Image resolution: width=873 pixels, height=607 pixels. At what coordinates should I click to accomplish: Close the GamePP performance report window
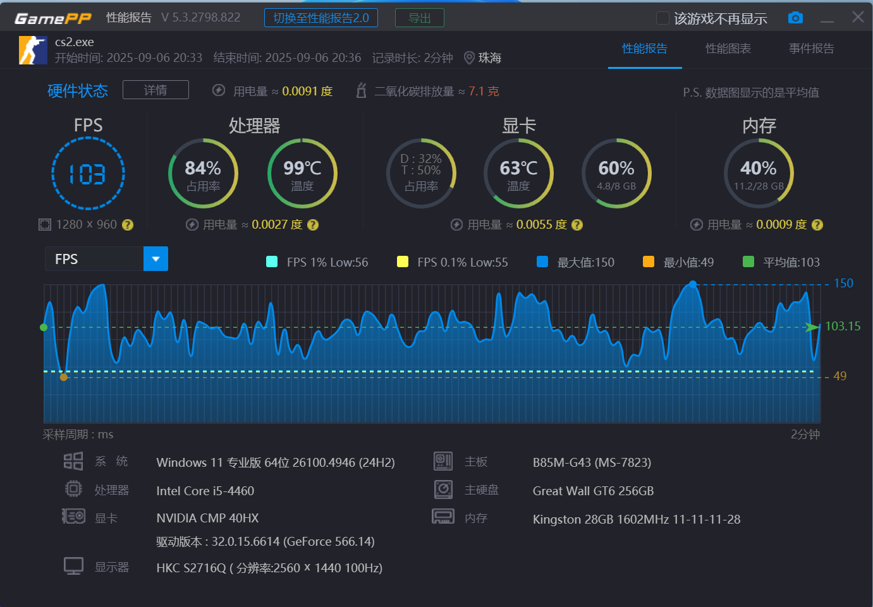tap(858, 17)
